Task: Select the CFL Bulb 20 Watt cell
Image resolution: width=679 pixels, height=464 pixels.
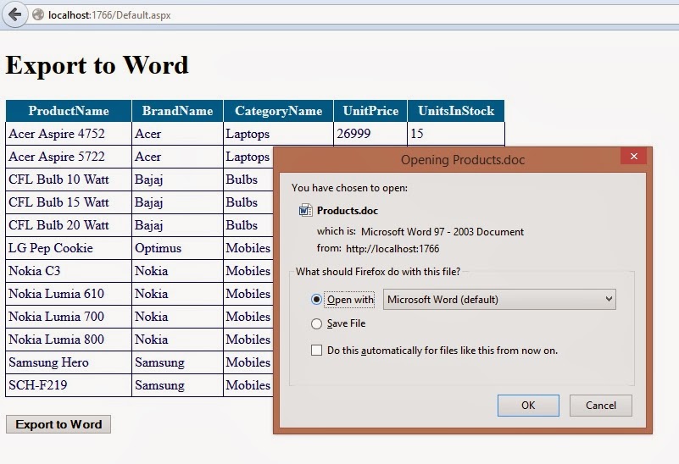Action: point(69,225)
